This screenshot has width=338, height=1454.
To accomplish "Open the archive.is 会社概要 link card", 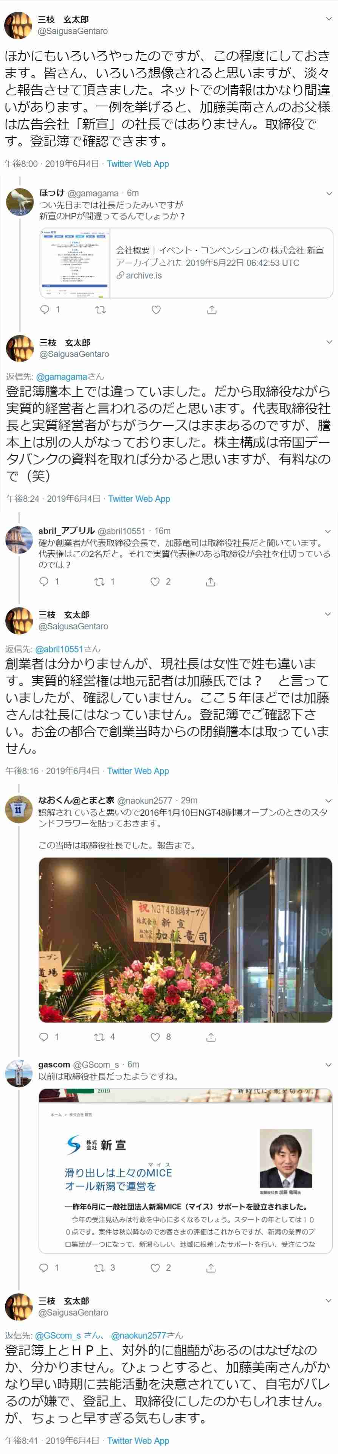I will 186,263.
